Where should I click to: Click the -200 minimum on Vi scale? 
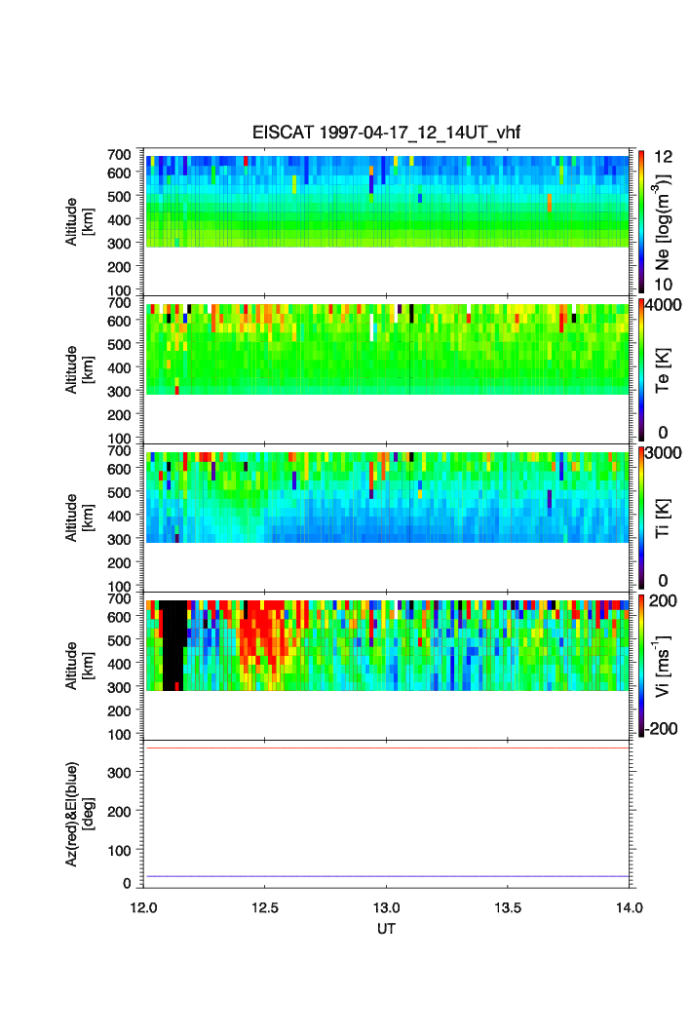[662, 729]
